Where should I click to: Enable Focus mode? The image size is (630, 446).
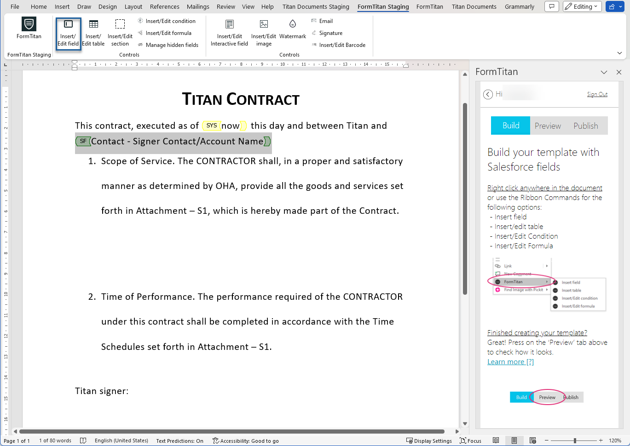pos(471,440)
